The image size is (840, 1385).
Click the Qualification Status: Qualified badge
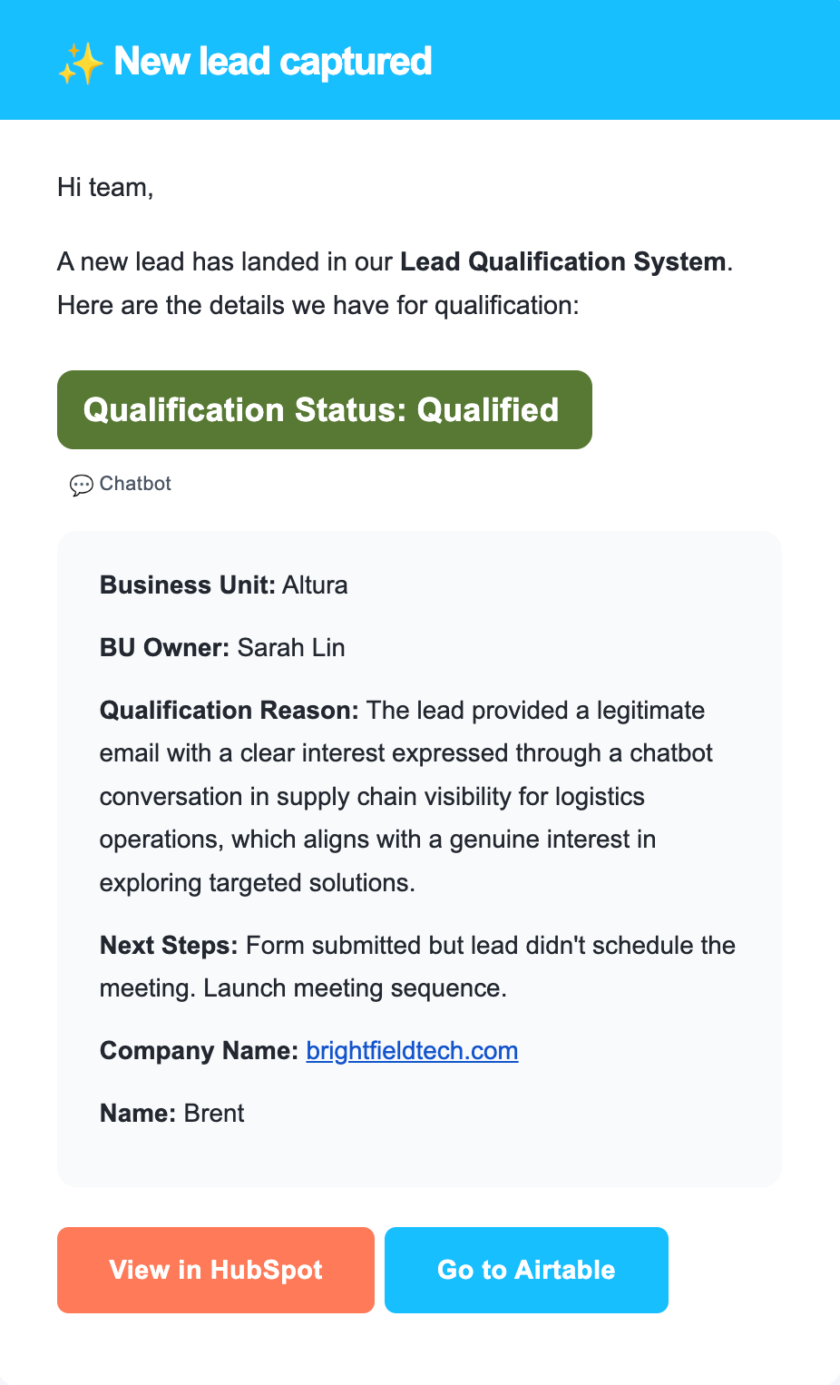[324, 410]
